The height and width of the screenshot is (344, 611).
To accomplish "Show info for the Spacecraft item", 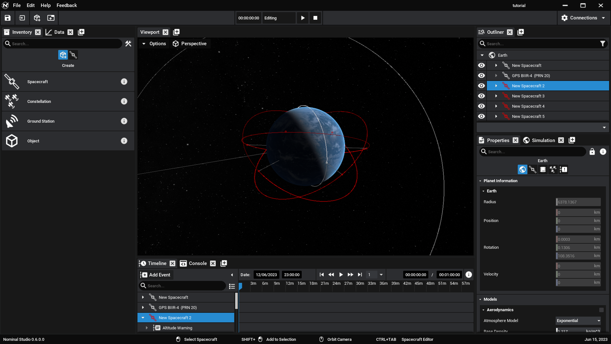I will click(x=124, y=82).
